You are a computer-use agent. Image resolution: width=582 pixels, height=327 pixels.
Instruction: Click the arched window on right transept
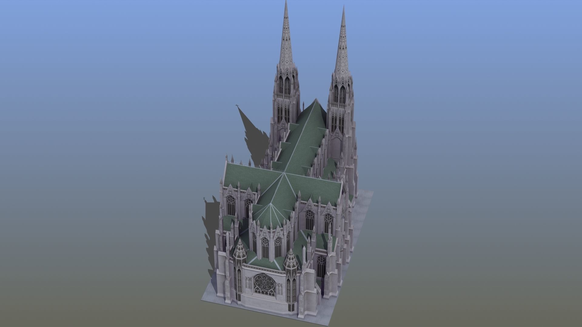pos(309,220)
